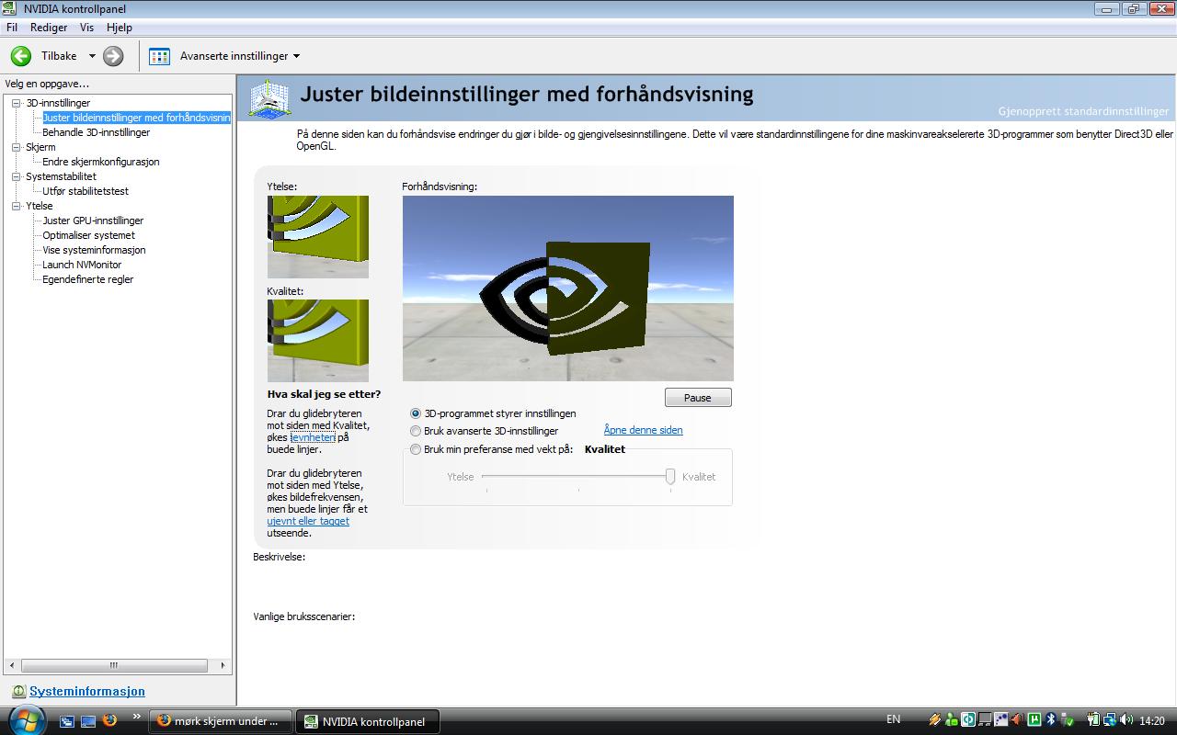This screenshot has width=1177, height=735.
Task: Open 'Behandle 3D-innstillinger' in the tree
Action: (x=96, y=132)
